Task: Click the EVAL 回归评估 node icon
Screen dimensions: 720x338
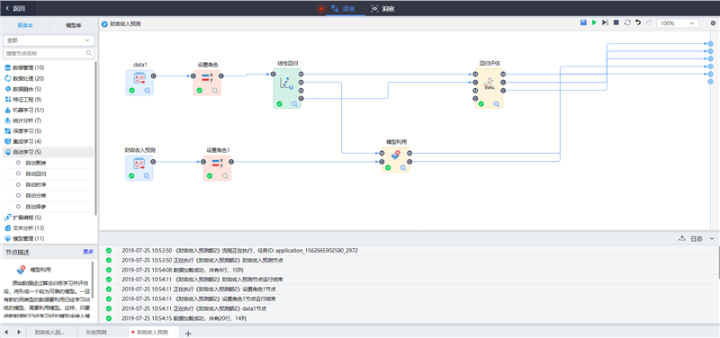Action: pyautogui.click(x=489, y=84)
